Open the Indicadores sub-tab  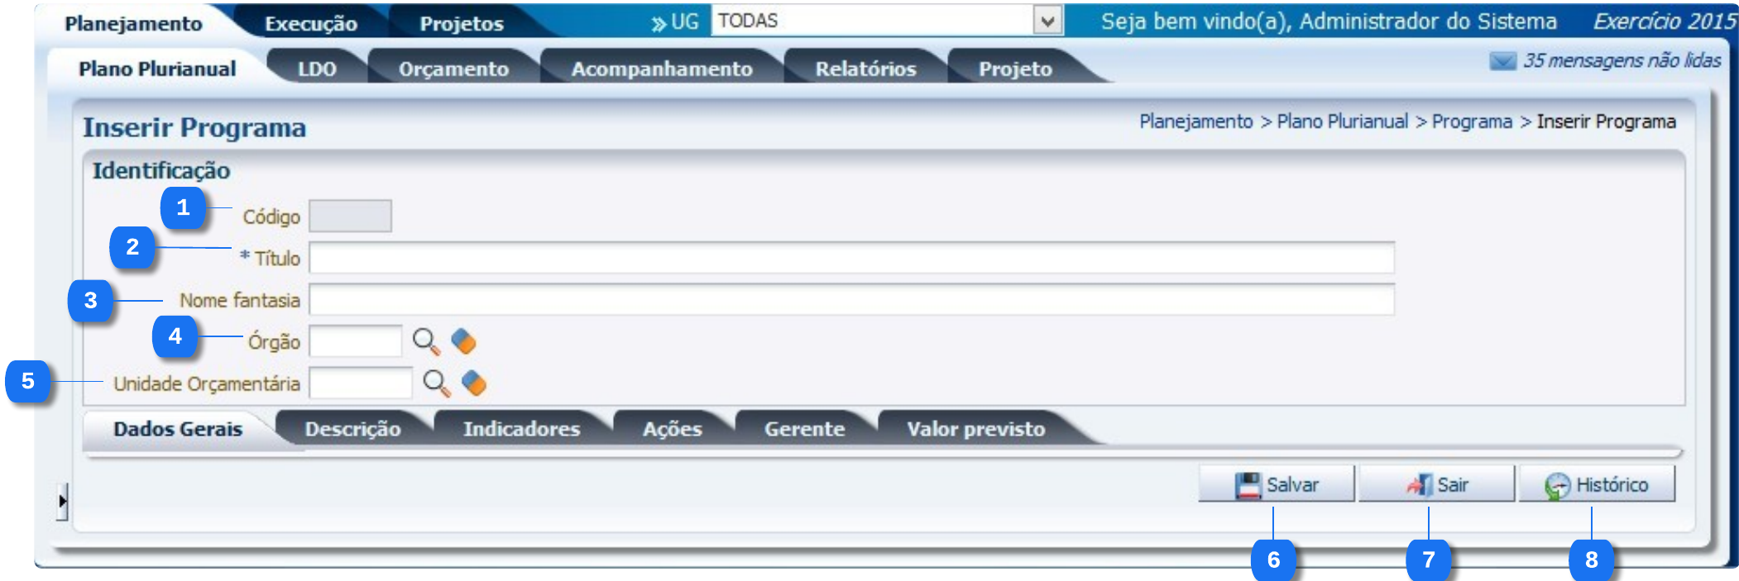click(521, 429)
